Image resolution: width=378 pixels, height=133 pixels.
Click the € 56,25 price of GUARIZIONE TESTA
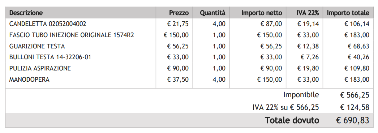coord(178,46)
